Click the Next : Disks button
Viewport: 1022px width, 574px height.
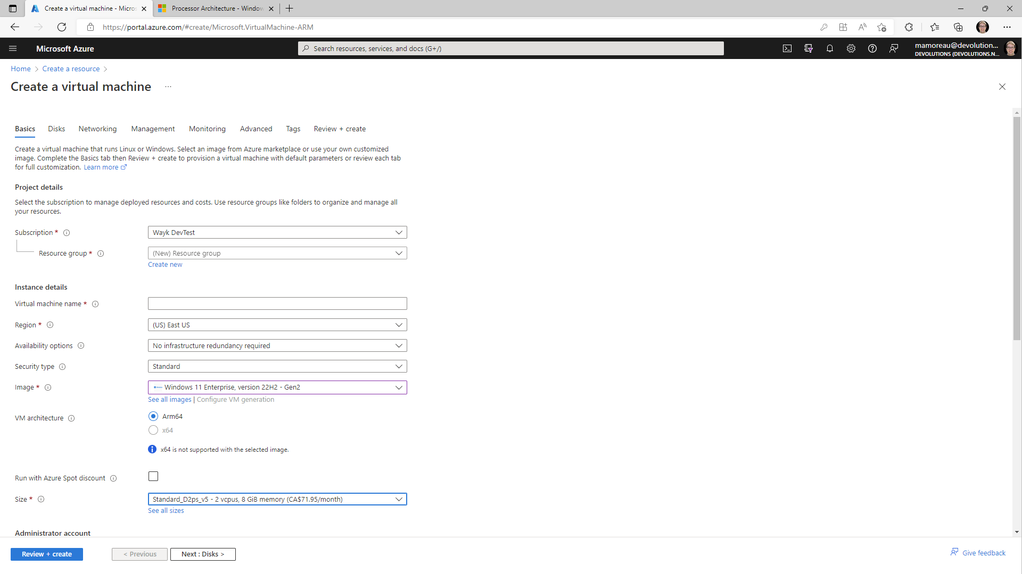(203, 554)
